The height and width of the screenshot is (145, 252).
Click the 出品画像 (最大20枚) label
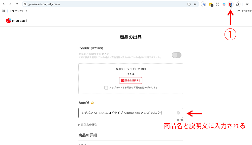click(x=91, y=48)
